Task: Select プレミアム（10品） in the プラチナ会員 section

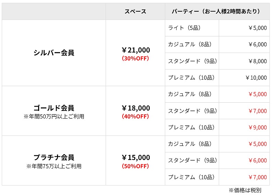Action: [x=191, y=177]
